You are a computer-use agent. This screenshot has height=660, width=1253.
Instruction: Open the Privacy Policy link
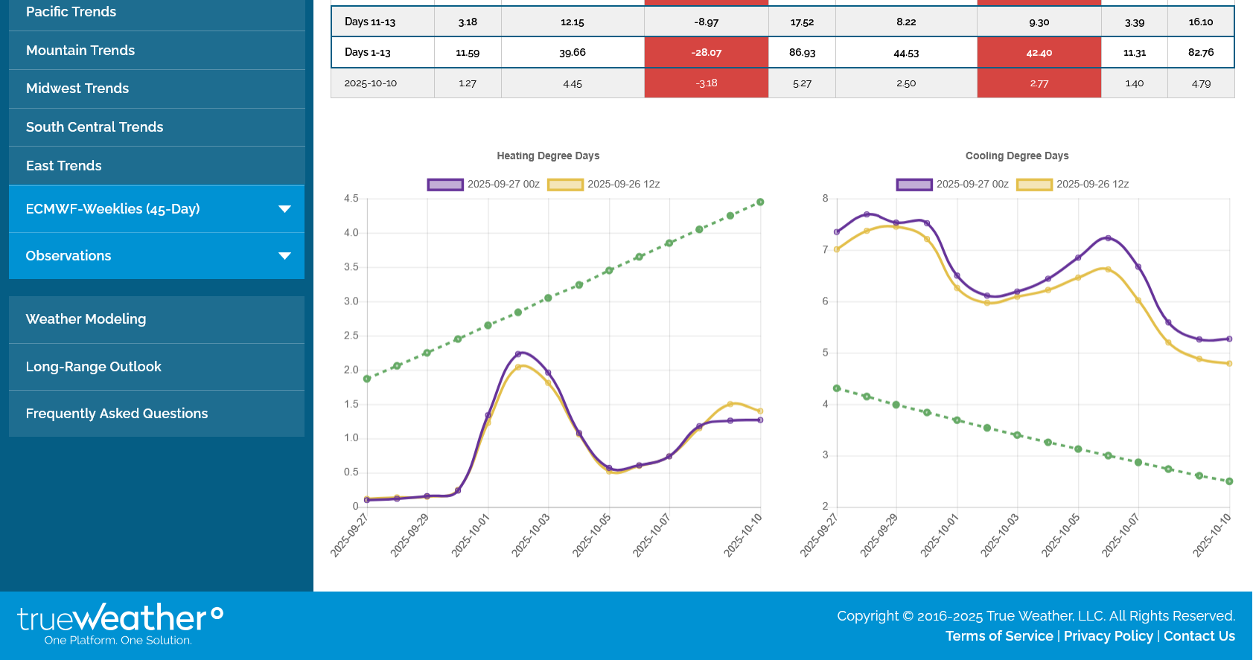[x=1108, y=636]
